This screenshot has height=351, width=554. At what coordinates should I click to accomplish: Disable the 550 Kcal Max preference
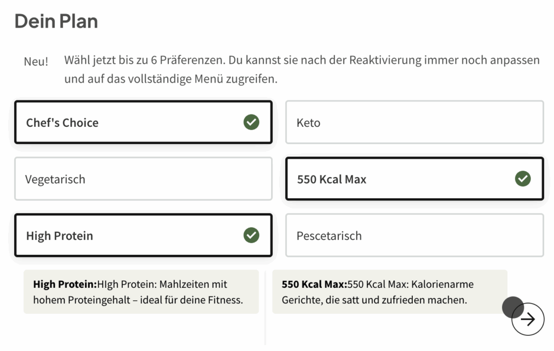(x=414, y=179)
